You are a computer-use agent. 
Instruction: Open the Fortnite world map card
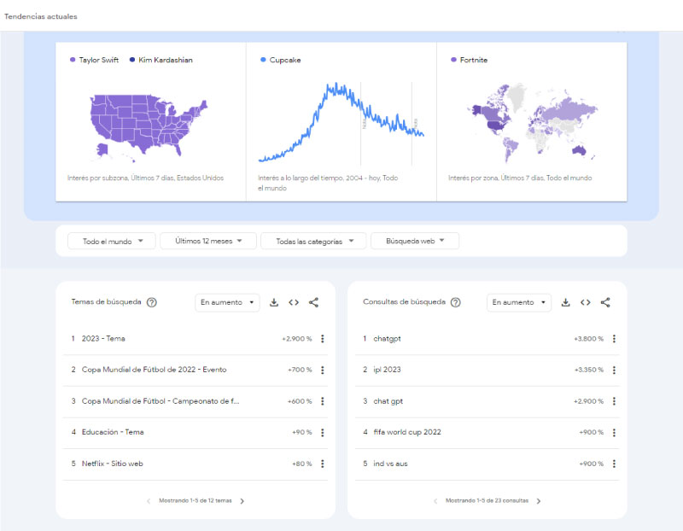[x=531, y=121]
